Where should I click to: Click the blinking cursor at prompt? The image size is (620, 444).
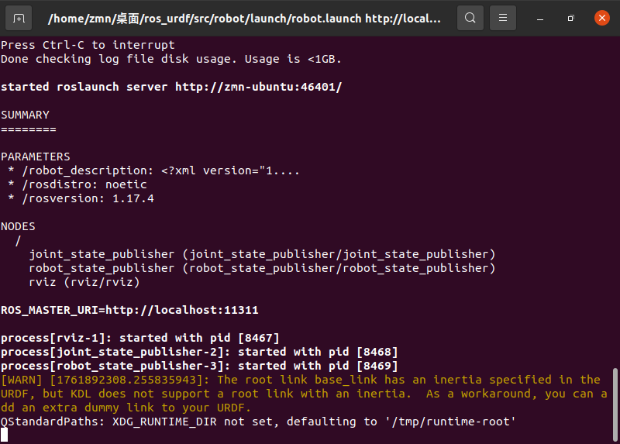tap(4, 435)
